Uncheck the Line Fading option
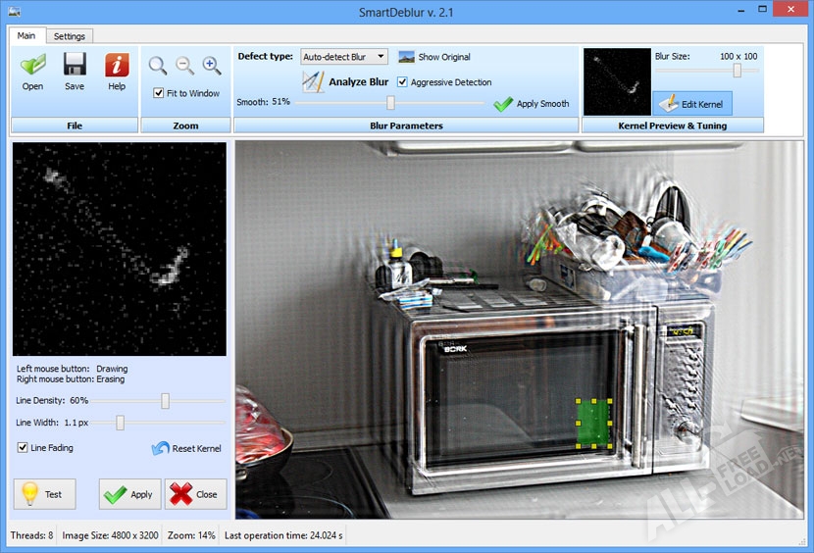 (23, 448)
